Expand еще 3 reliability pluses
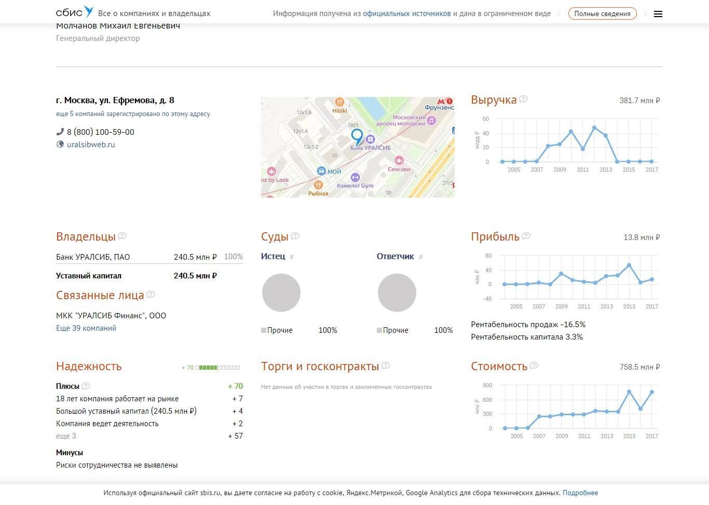Screen dimensions: 709x505 (x=66, y=436)
